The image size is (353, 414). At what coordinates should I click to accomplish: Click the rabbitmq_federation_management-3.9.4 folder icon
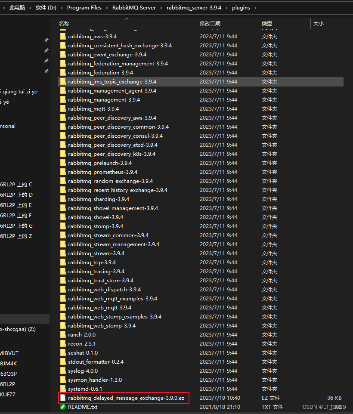[x=63, y=63]
